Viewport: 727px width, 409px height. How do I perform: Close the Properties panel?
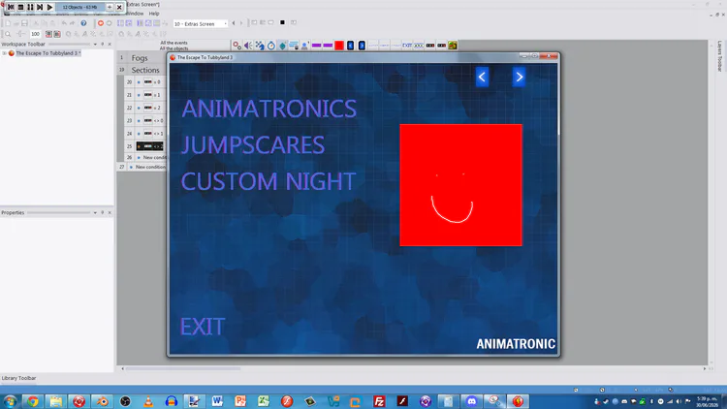point(110,212)
